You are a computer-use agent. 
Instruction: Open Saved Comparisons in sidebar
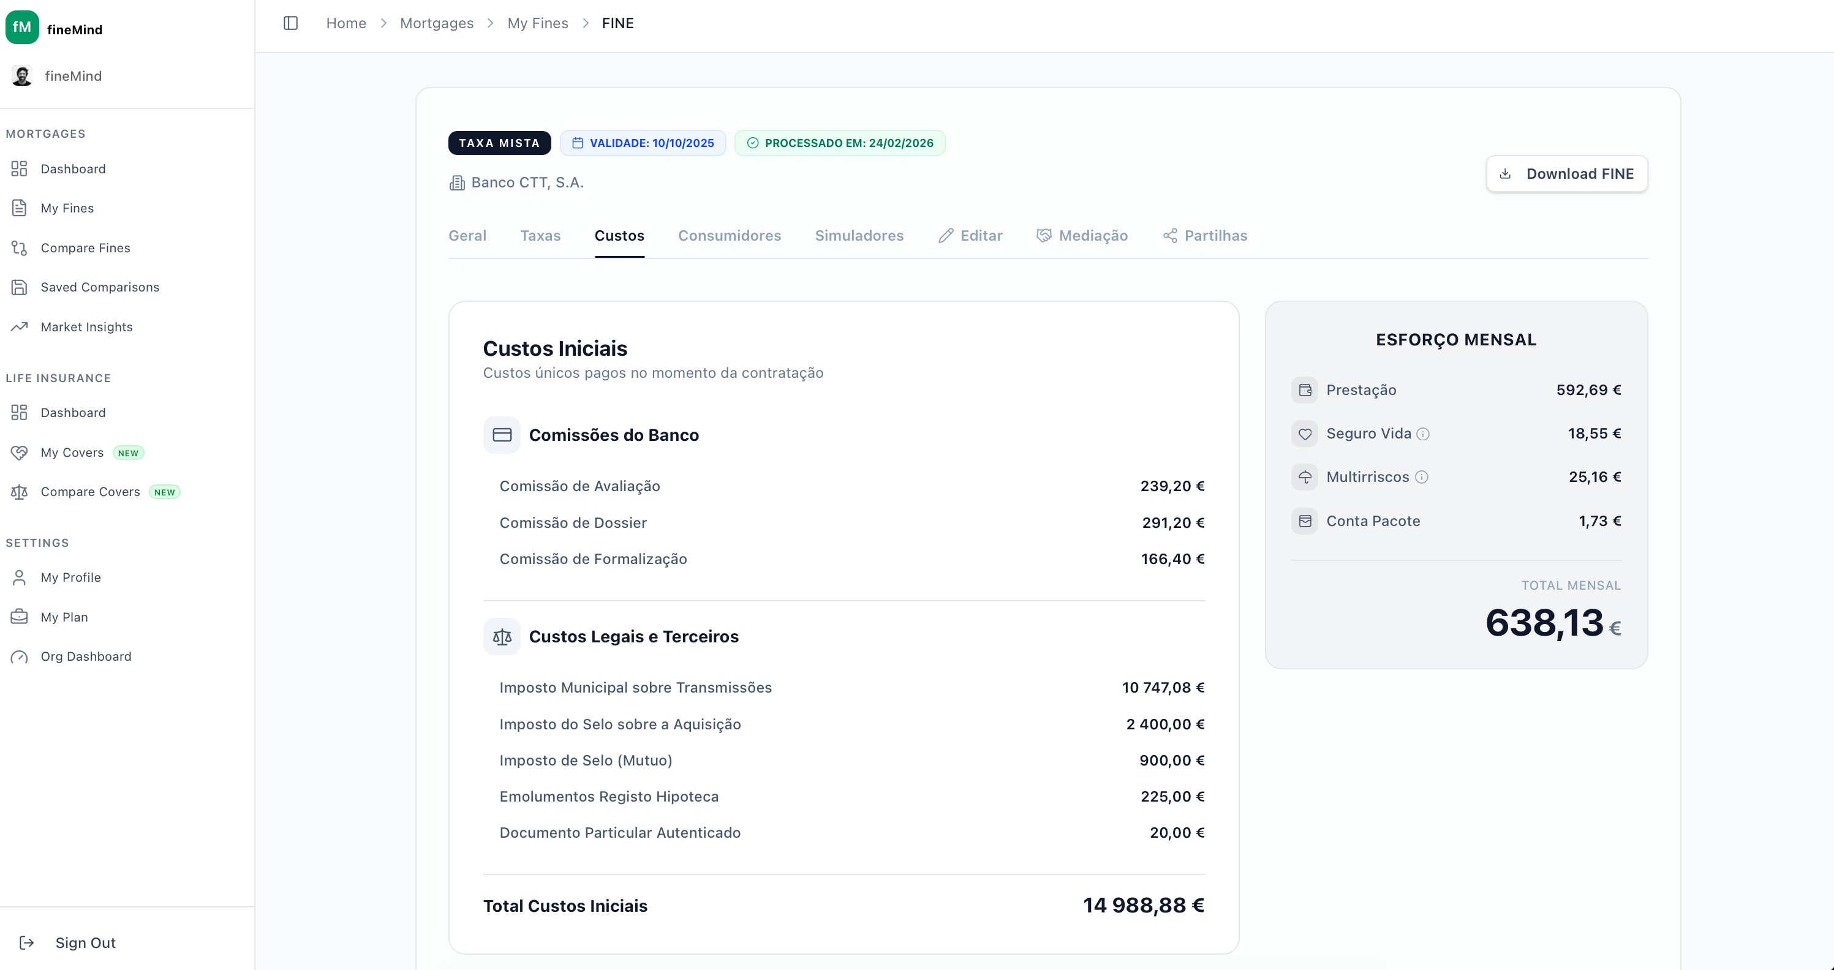click(x=100, y=287)
